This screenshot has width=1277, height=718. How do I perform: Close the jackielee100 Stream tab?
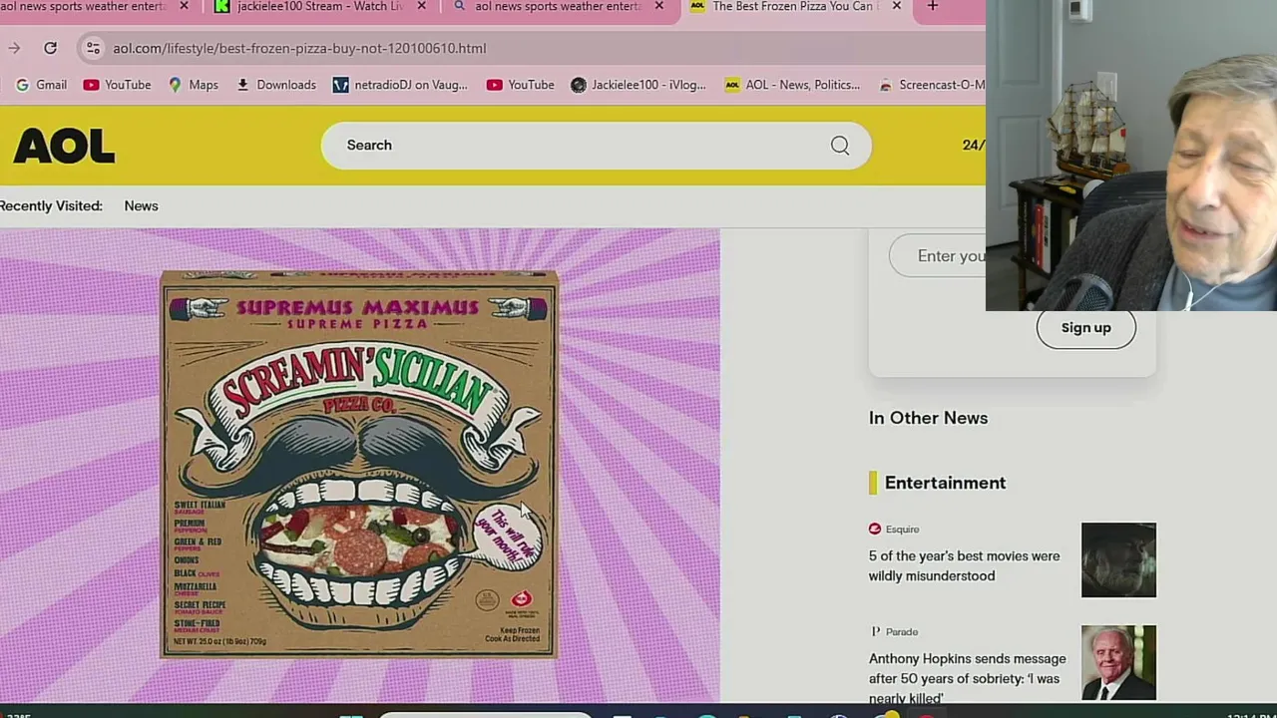[x=421, y=6]
